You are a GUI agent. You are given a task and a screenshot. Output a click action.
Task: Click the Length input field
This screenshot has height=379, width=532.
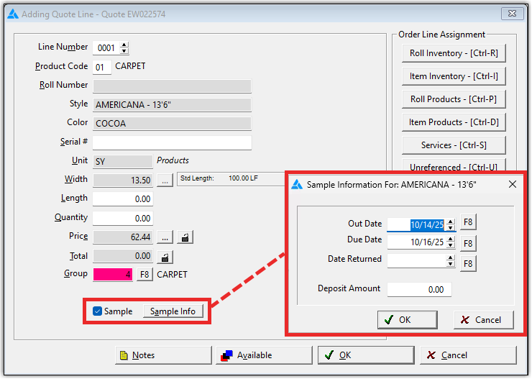point(123,199)
